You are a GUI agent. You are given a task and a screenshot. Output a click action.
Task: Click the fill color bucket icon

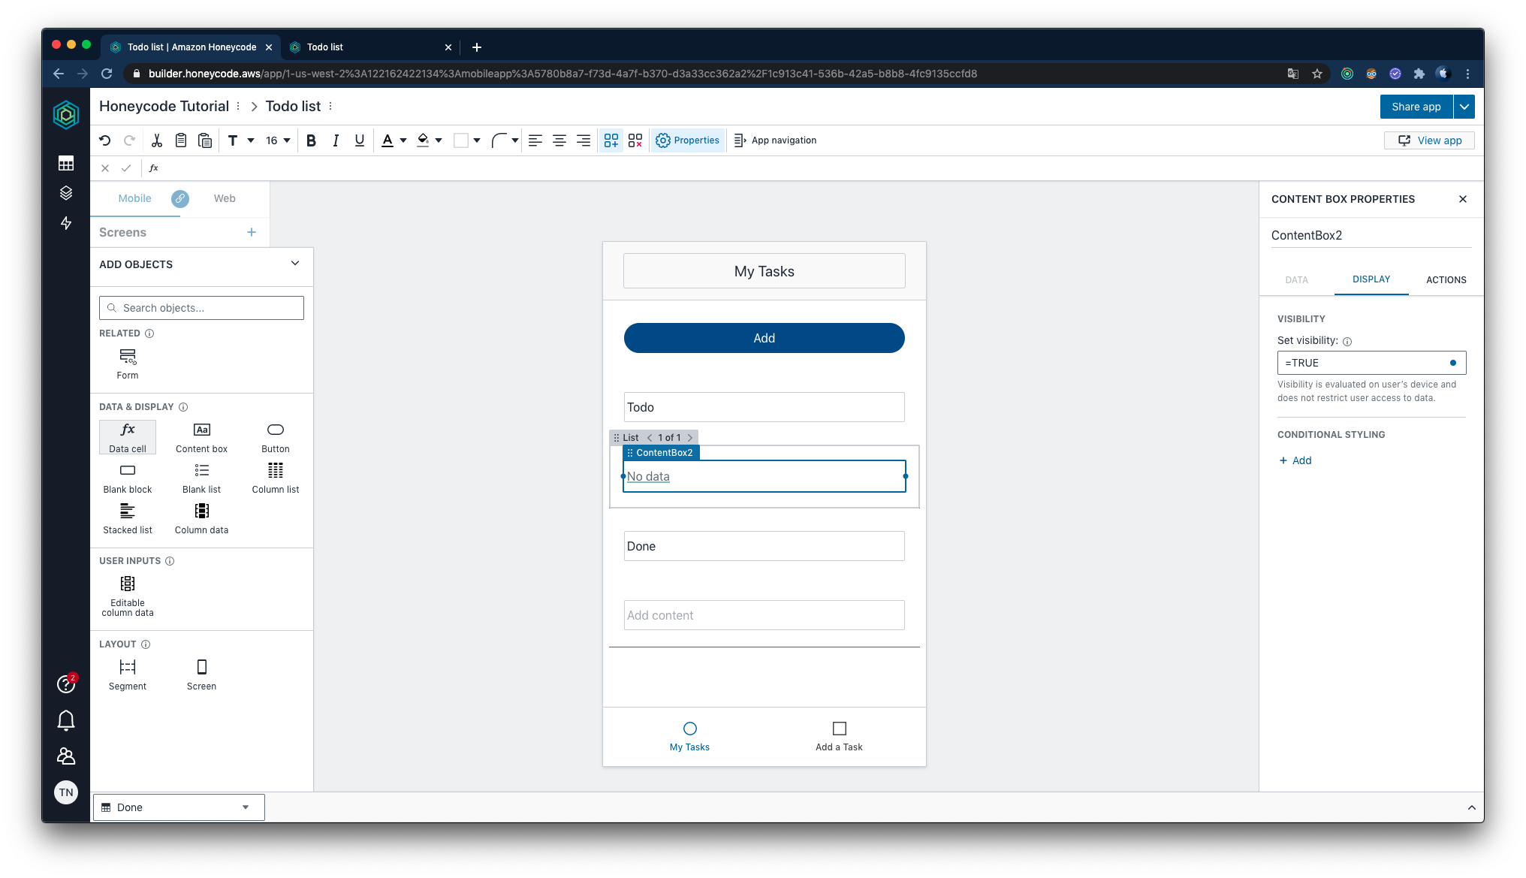pos(423,140)
